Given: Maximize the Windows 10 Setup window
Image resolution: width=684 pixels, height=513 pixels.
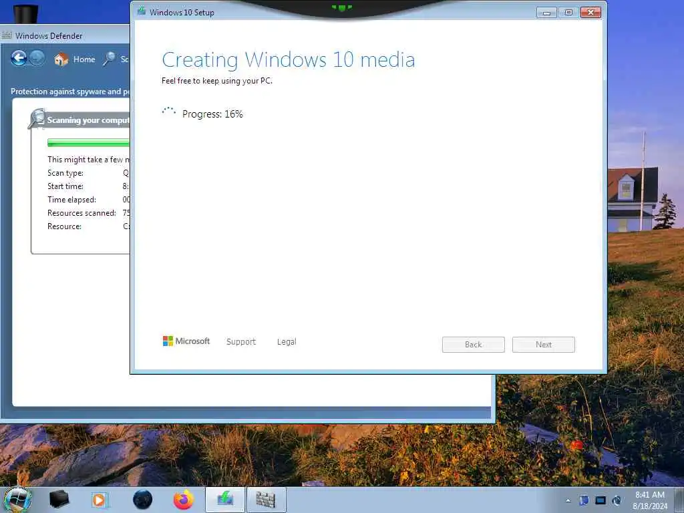Looking at the screenshot, I should [568, 12].
